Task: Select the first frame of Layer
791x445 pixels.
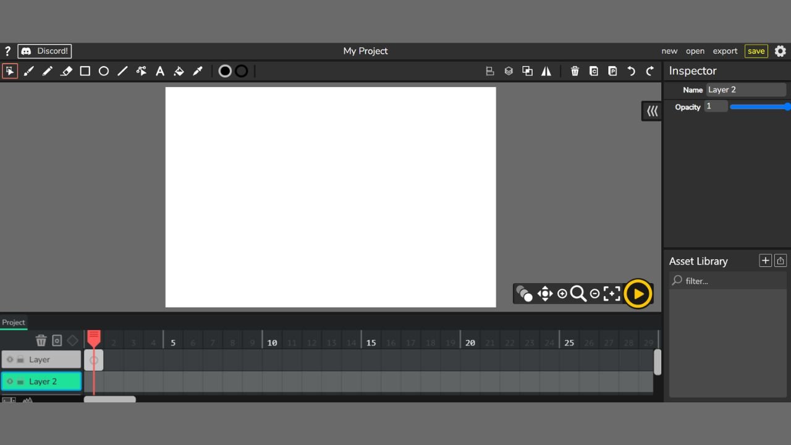Action: (x=94, y=360)
